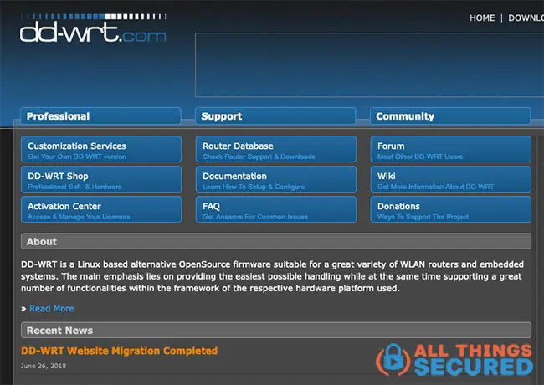The height and width of the screenshot is (385, 544).
Task: Select the Support section header
Action: click(275, 116)
